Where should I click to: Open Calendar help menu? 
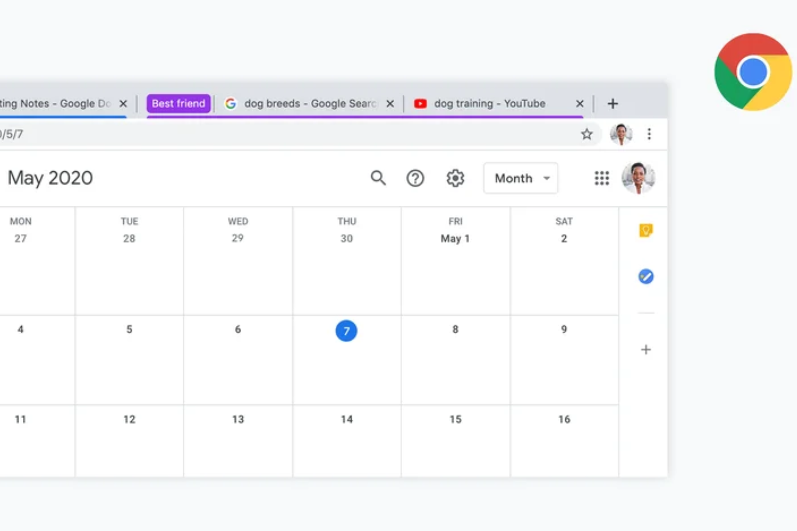click(415, 178)
